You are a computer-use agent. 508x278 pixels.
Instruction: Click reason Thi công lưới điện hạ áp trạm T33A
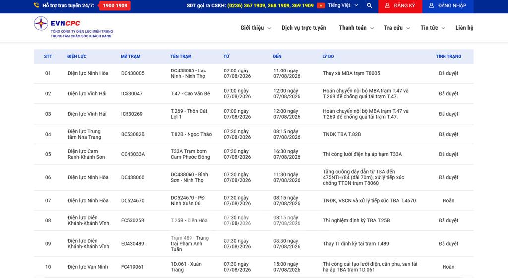[362, 154]
